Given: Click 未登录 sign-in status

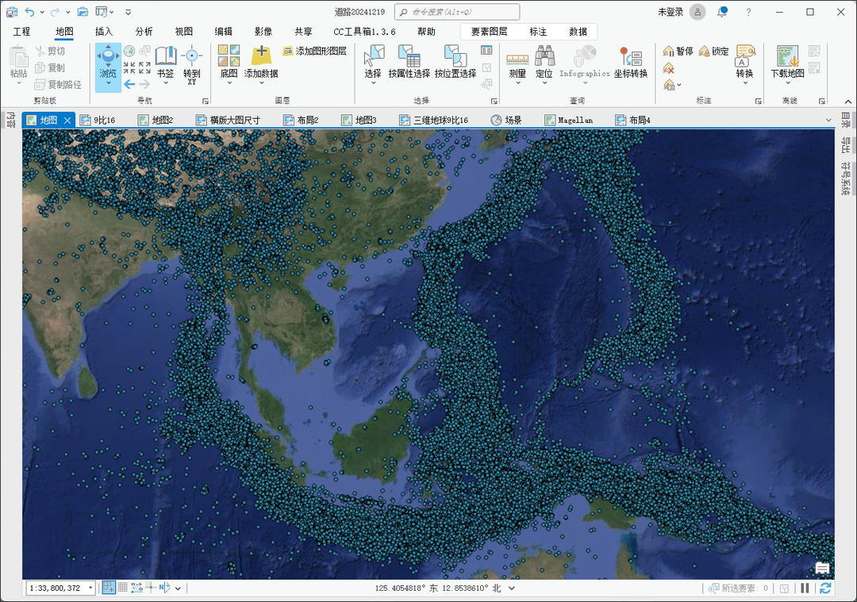Looking at the screenshot, I should (x=671, y=12).
